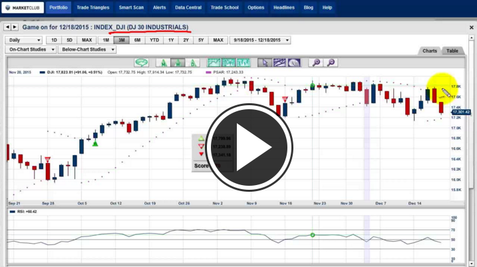The image size is (477, 267).
Task: Click the zoom out magnifier icon
Action: pos(331,63)
